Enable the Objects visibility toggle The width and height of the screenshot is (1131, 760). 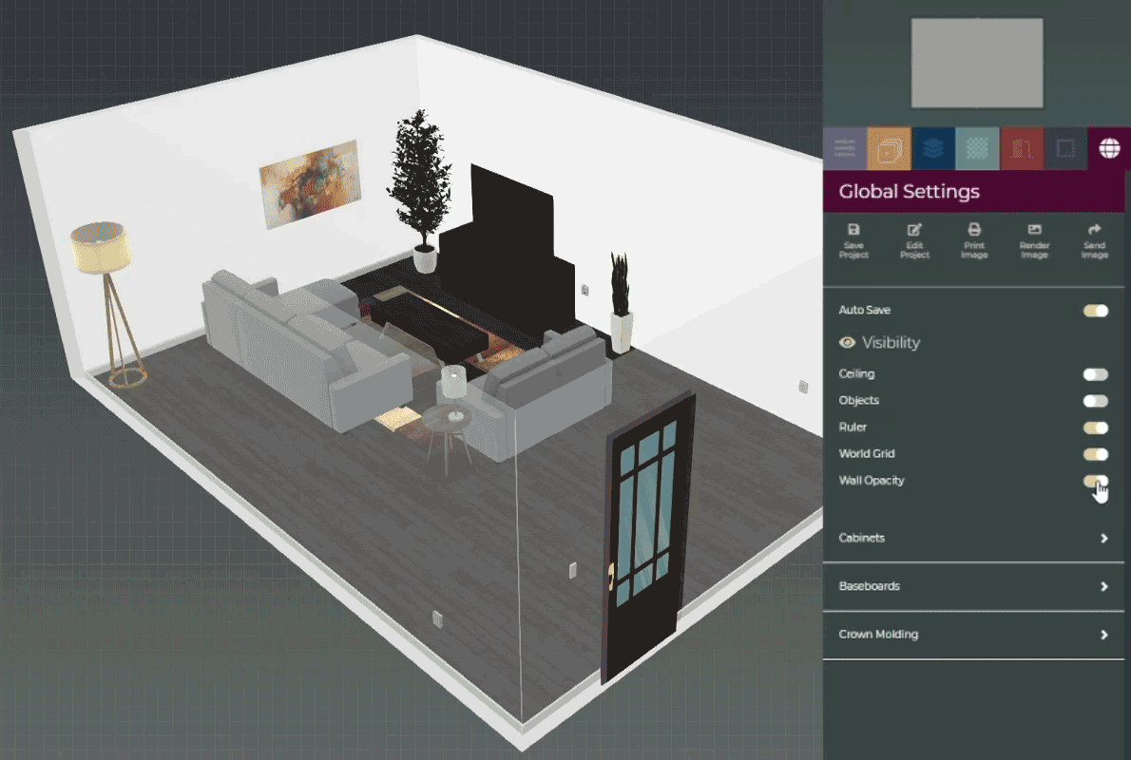[x=1095, y=401]
